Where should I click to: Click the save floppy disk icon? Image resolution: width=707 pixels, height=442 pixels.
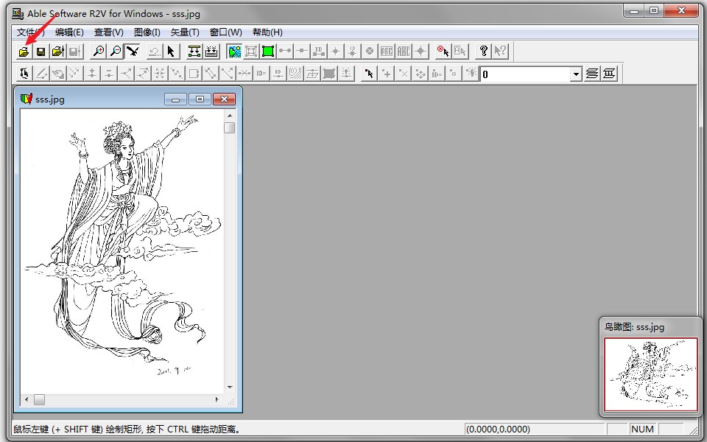click(x=41, y=52)
